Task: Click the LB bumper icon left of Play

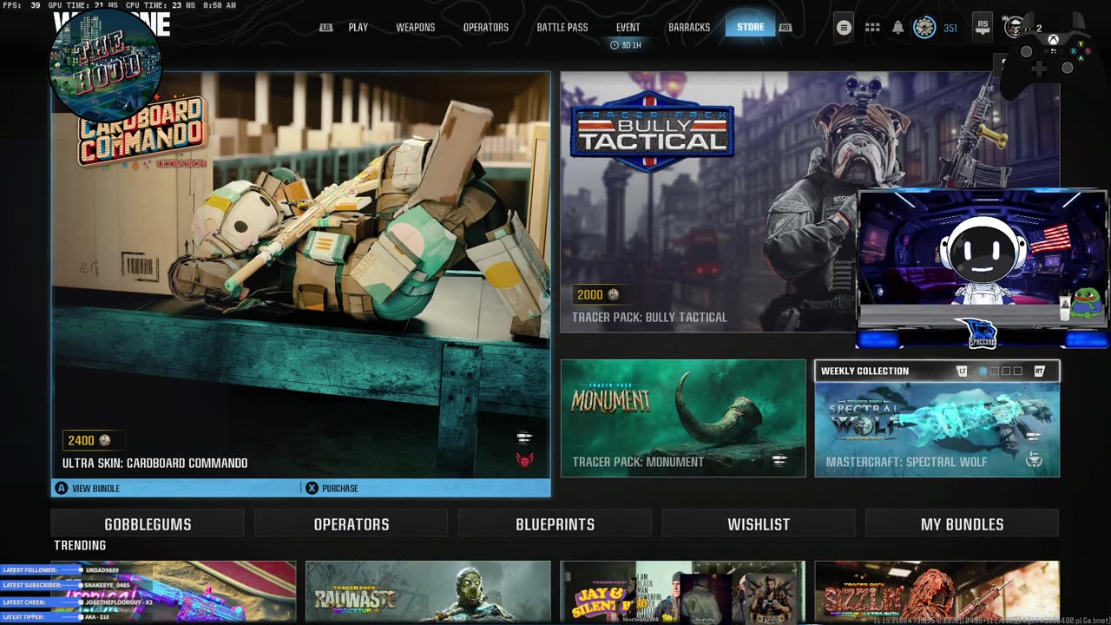Action: pos(326,28)
